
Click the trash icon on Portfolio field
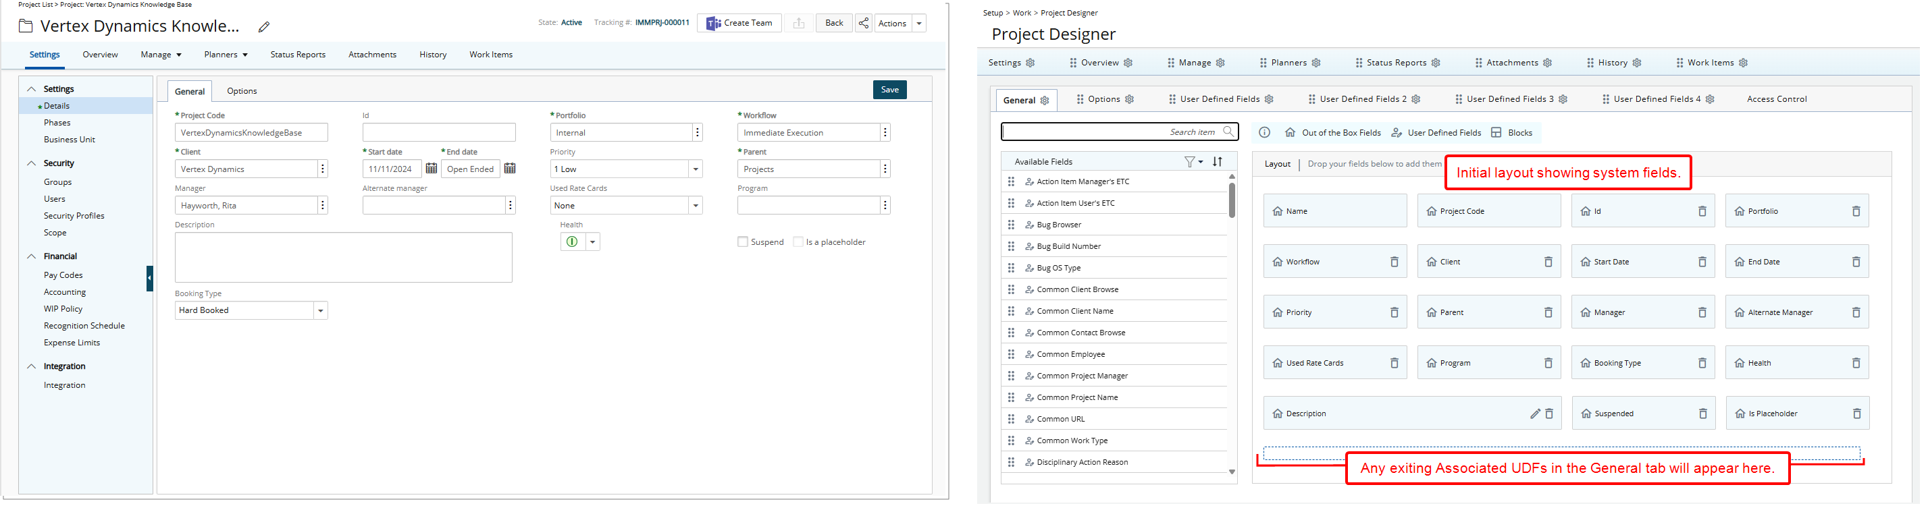(x=1855, y=212)
